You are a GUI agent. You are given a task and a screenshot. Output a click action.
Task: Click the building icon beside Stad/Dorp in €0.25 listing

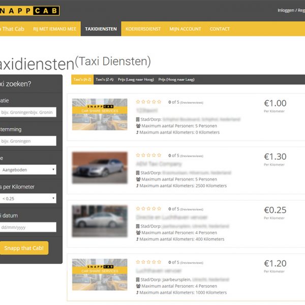[x=138, y=226]
